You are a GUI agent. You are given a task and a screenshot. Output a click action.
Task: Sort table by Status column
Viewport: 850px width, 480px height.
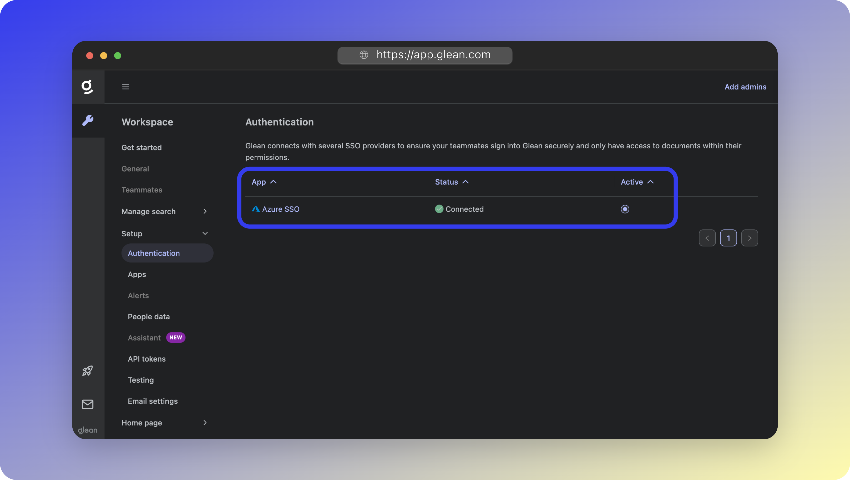click(452, 182)
